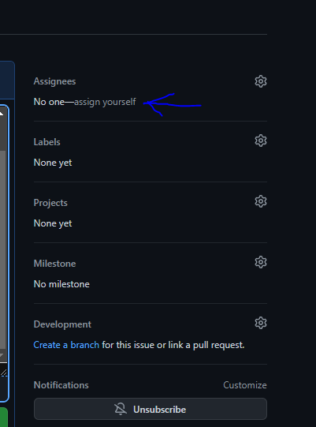Viewport: 316px width, 427px height.
Task: Click the 'assign yourself' link
Action: (x=105, y=102)
